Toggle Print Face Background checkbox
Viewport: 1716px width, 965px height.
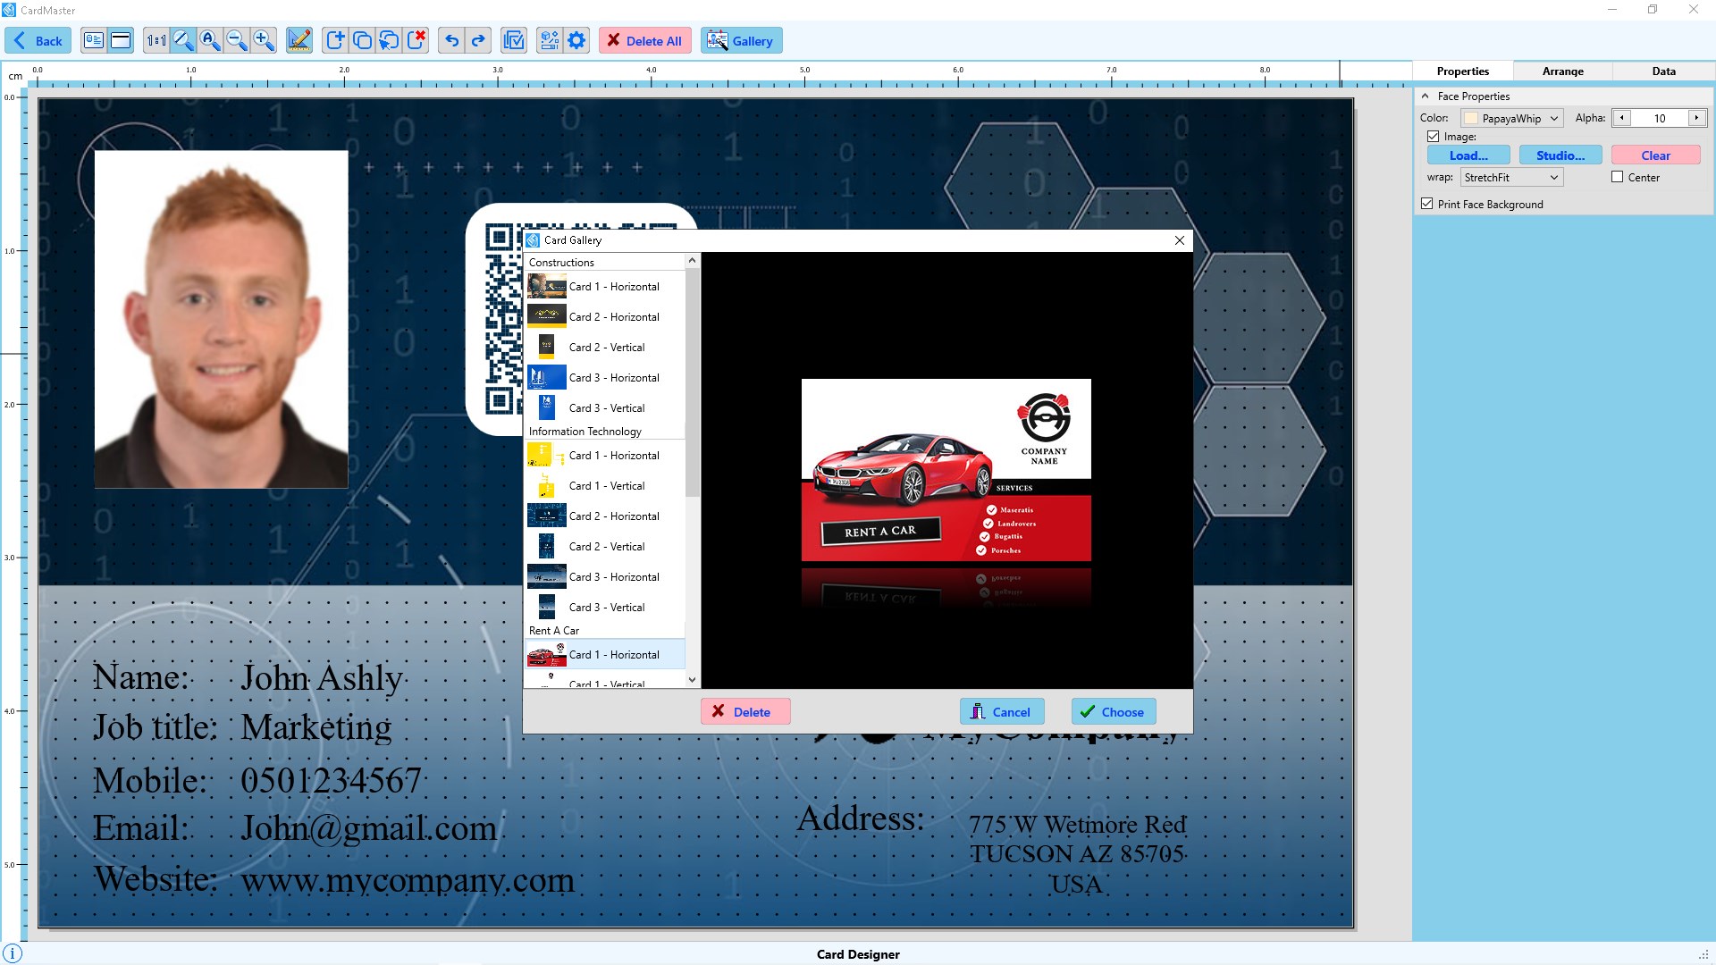[1427, 204]
